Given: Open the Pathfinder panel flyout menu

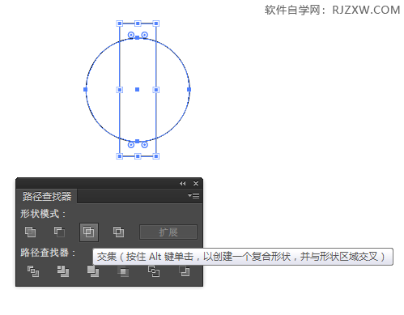Looking at the screenshot, I should (193, 195).
